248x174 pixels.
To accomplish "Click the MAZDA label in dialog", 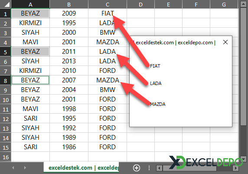I will (x=157, y=104).
